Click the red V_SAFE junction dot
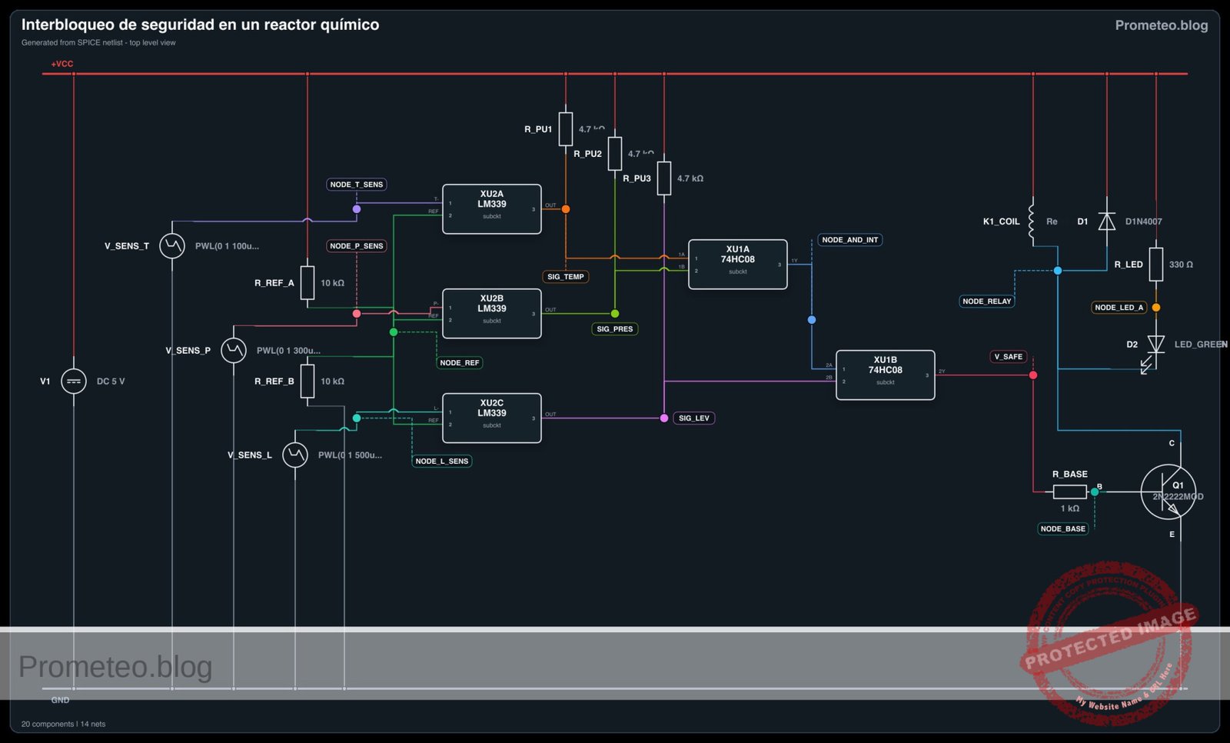This screenshot has width=1230, height=743. (x=1033, y=375)
